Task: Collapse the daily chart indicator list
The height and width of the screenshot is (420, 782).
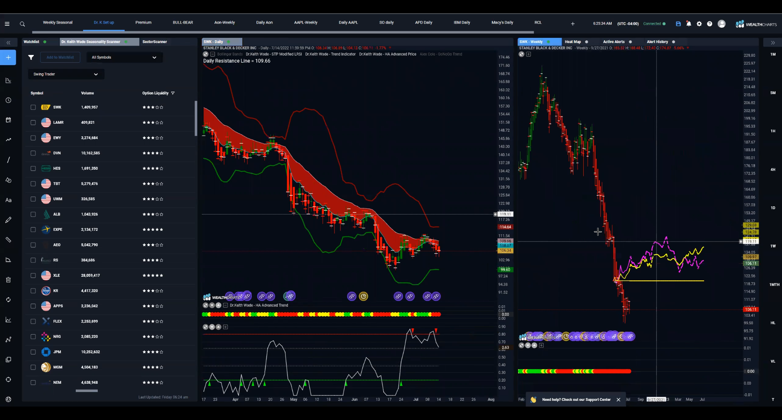Action: 212,54
